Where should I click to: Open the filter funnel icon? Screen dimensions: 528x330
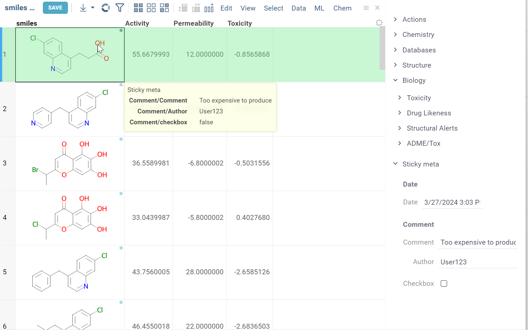[120, 8]
